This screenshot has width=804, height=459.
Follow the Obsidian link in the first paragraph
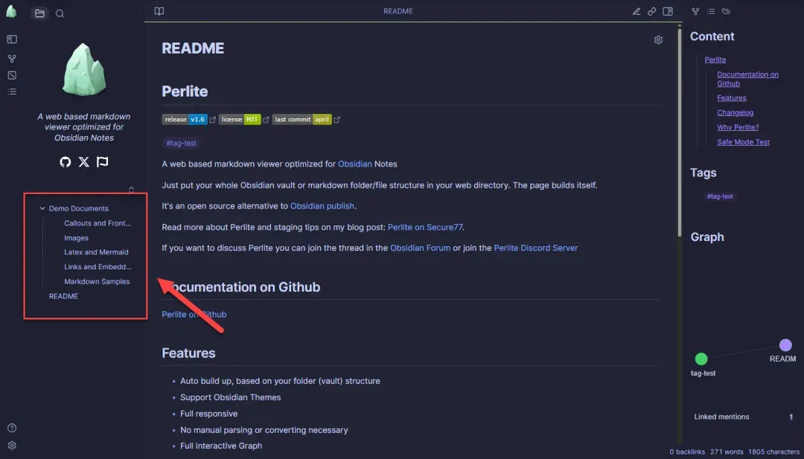click(355, 164)
